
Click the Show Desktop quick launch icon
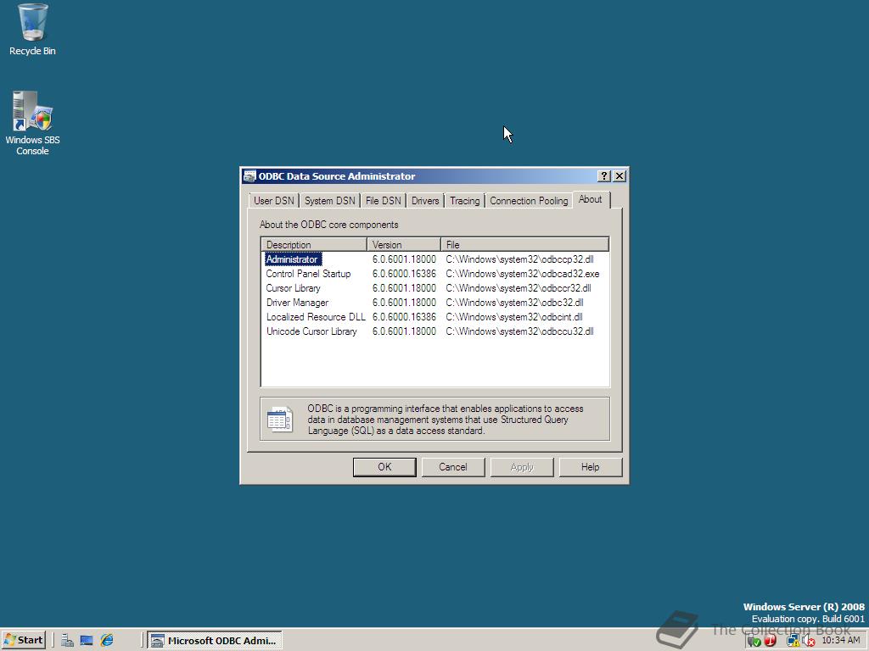(x=87, y=641)
